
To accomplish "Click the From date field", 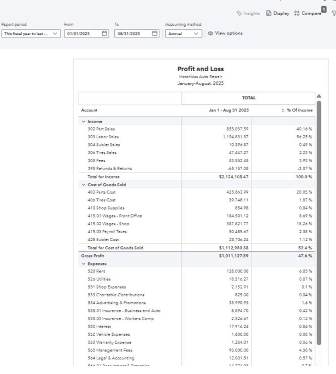I will click(83, 34).
